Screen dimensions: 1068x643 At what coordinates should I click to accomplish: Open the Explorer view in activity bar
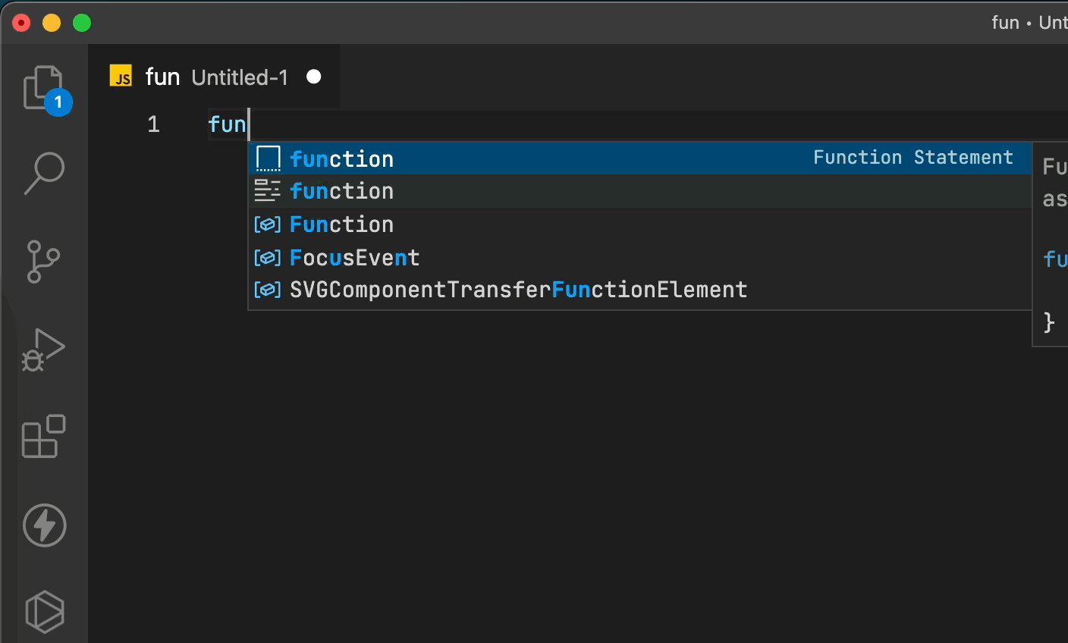pos(44,89)
